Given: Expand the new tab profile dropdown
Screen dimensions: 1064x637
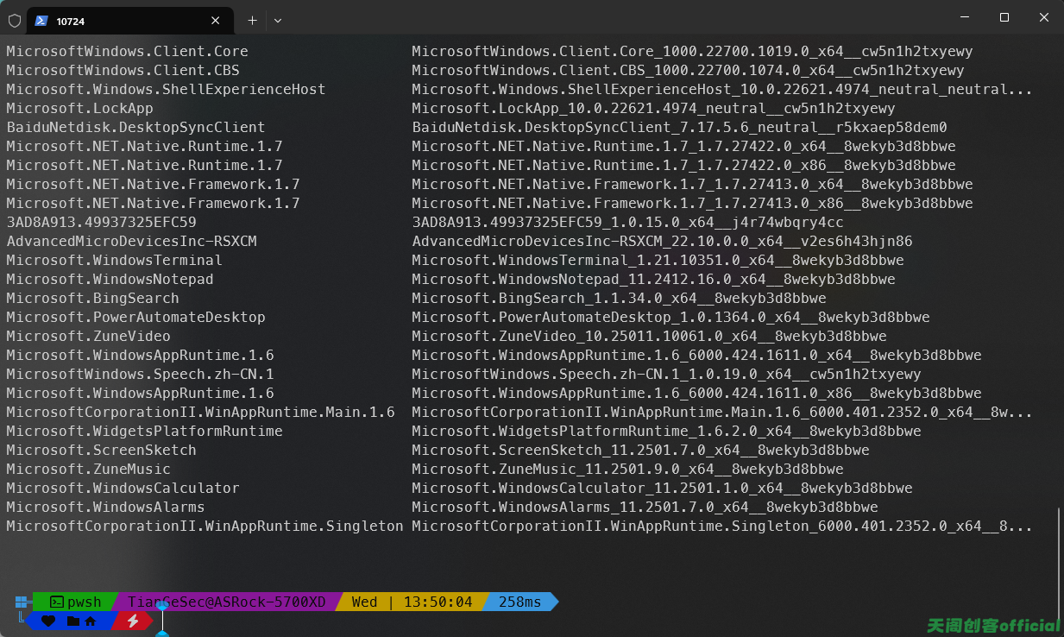Looking at the screenshot, I should point(277,20).
